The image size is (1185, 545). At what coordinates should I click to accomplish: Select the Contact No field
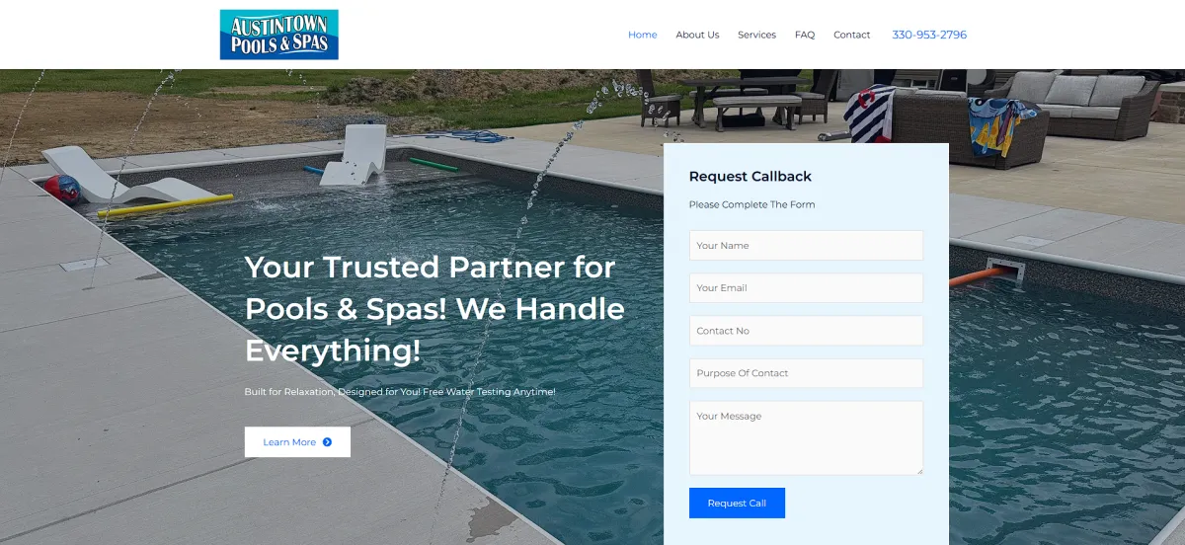click(806, 331)
